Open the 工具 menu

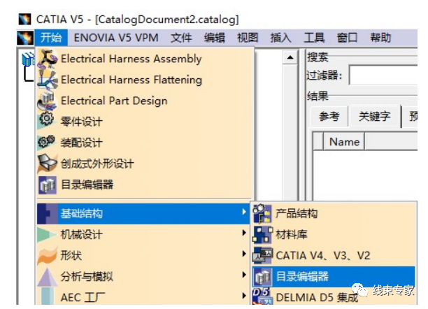(314, 38)
